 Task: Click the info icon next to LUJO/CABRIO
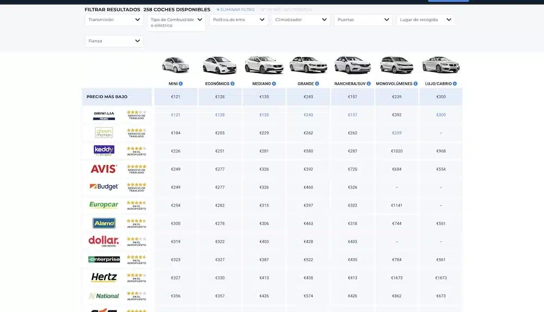pos(455,84)
